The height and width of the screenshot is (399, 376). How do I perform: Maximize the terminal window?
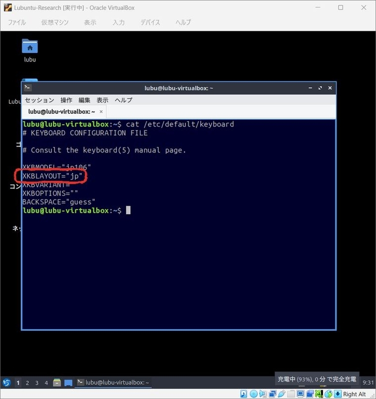click(320, 88)
